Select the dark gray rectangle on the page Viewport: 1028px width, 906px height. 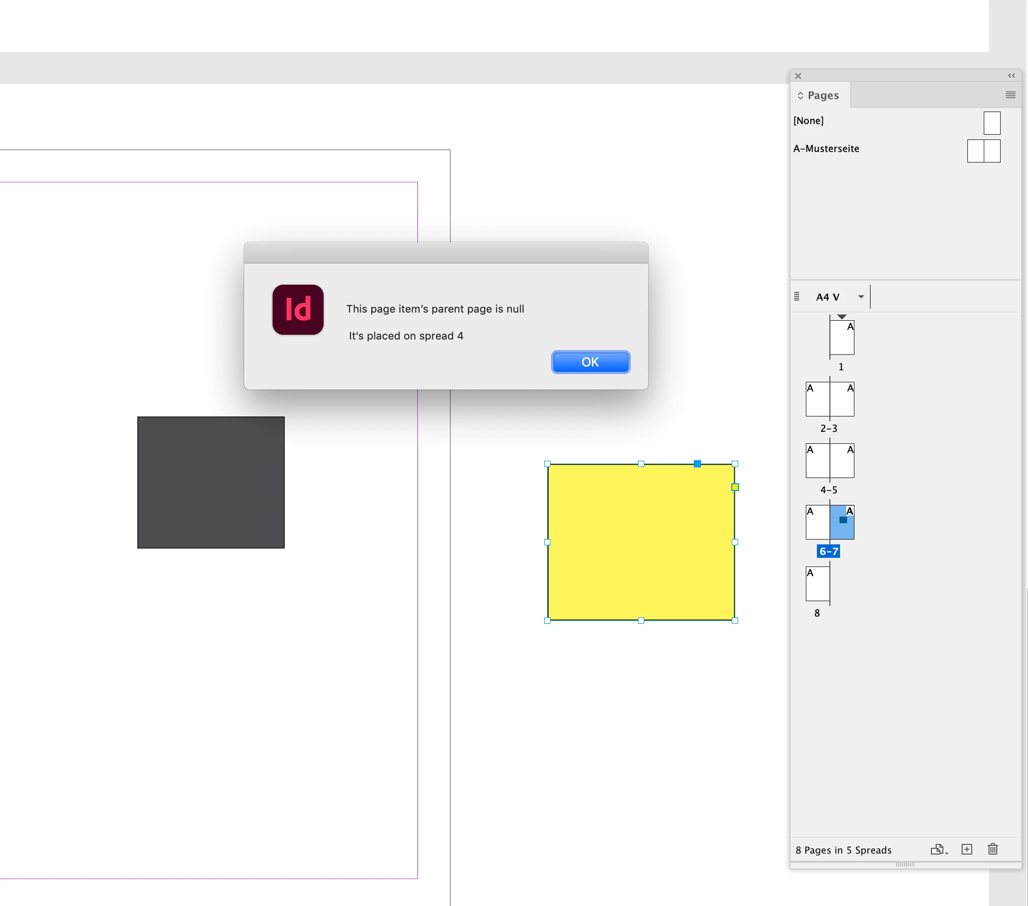coord(211,482)
